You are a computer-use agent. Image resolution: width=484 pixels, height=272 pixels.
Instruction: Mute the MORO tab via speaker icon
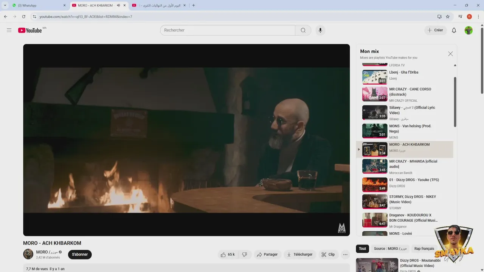(118, 5)
